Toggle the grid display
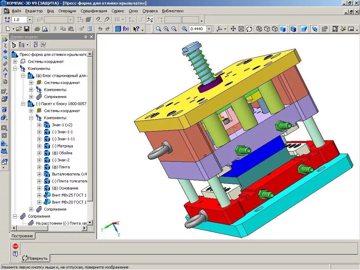The image size is (360, 270). click(117, 20)
